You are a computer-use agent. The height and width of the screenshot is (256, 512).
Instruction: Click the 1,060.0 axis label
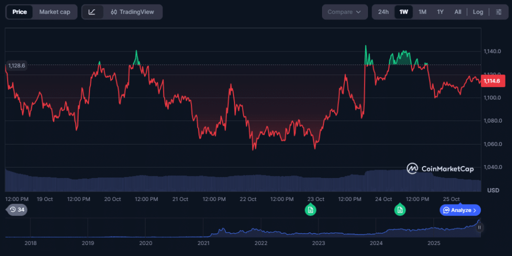coord(492,144)
